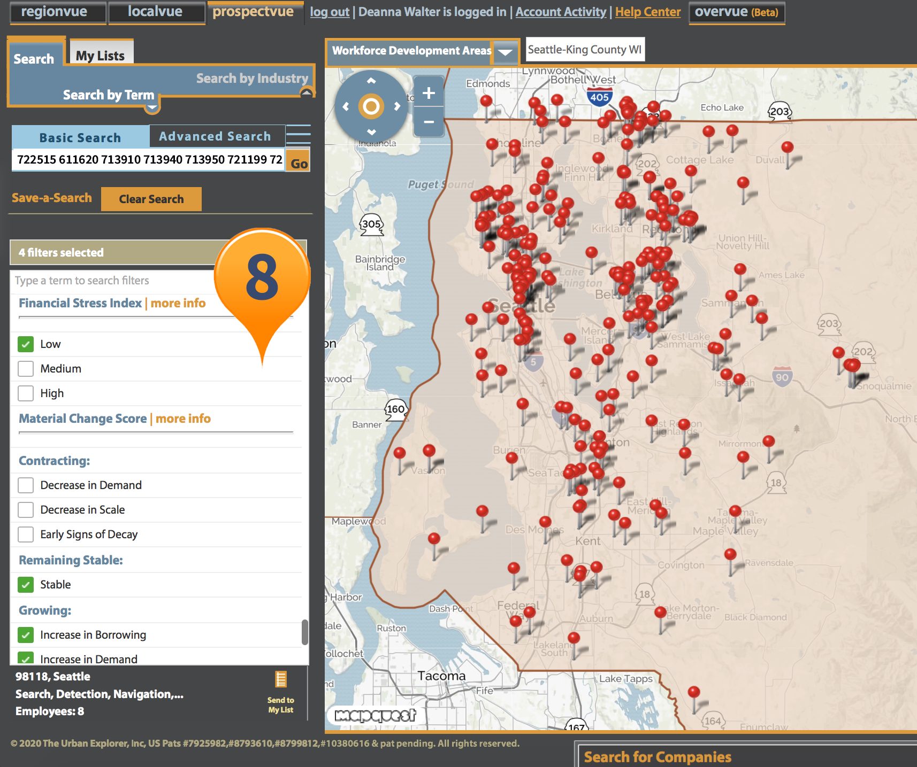The image size is (917, 767).
Task: Toggle the Early Signs of Decay checkbox
Action: click(x=26, y=534)
